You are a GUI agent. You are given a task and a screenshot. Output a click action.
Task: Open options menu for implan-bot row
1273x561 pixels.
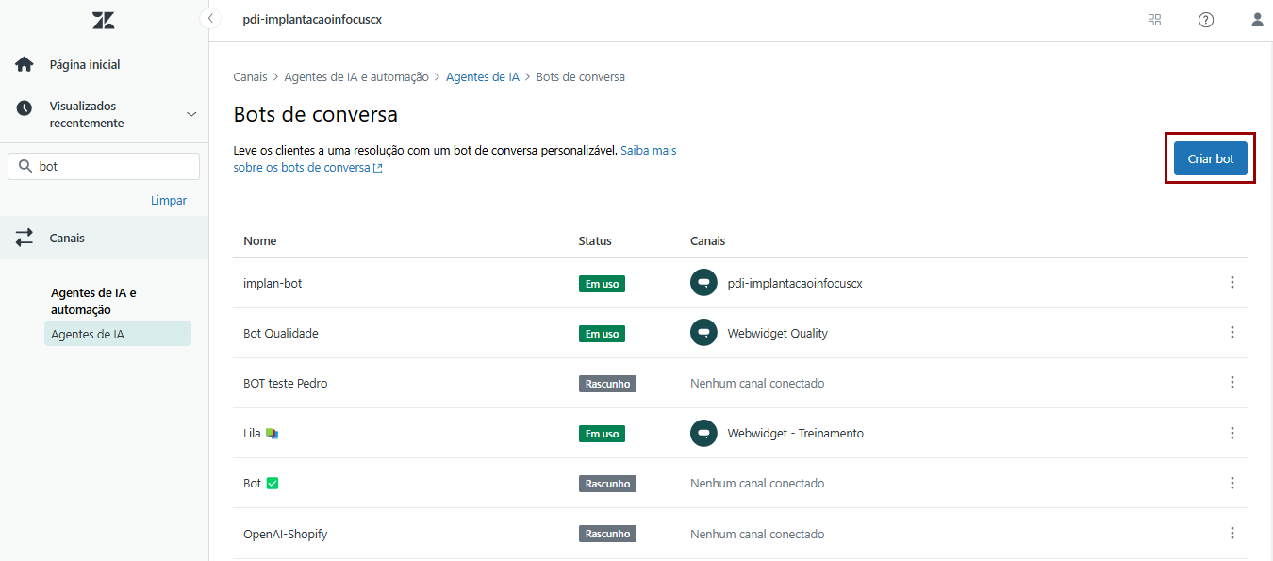pyautogui.click(x=1232, y=283)
